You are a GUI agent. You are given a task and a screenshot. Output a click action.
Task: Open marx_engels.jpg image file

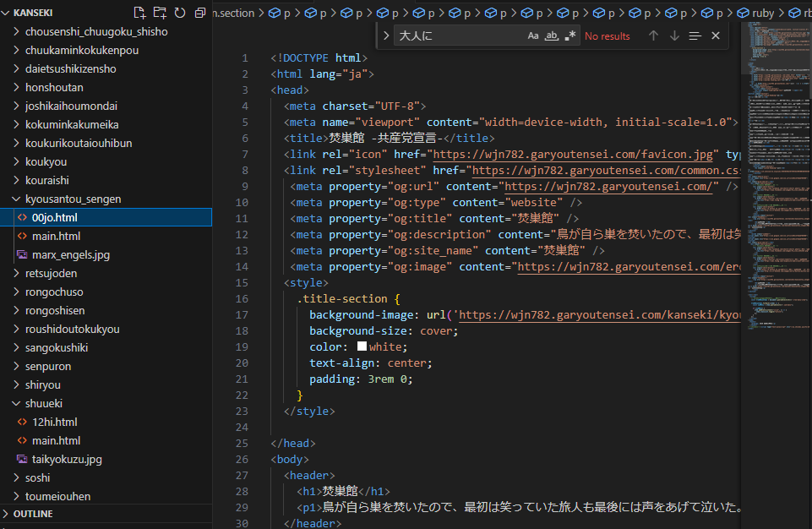[72, 254]
